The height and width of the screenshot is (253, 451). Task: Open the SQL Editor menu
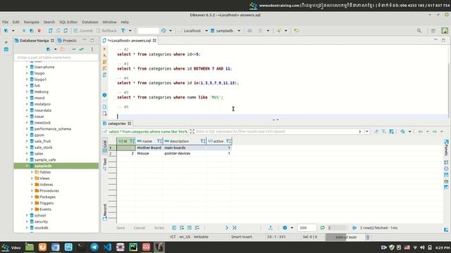(68, 22)
